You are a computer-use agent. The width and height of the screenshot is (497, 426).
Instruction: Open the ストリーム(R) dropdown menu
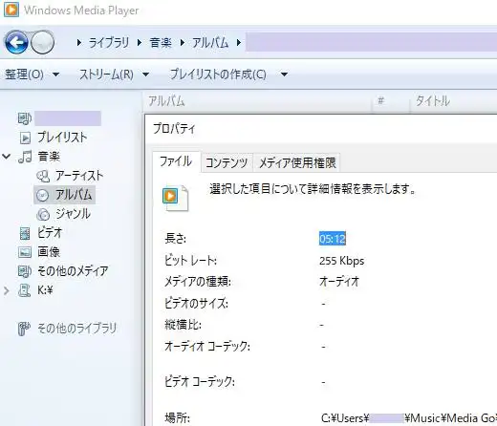click(114, 75)
